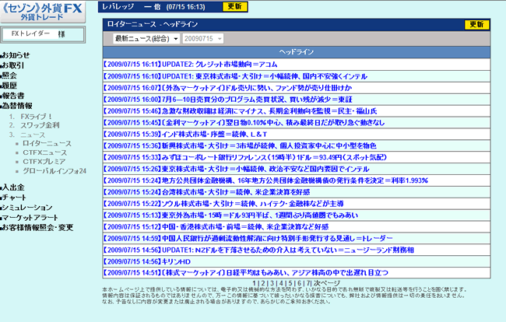Open 15:46 headline about 急激な財政収縮

[240, 111]
